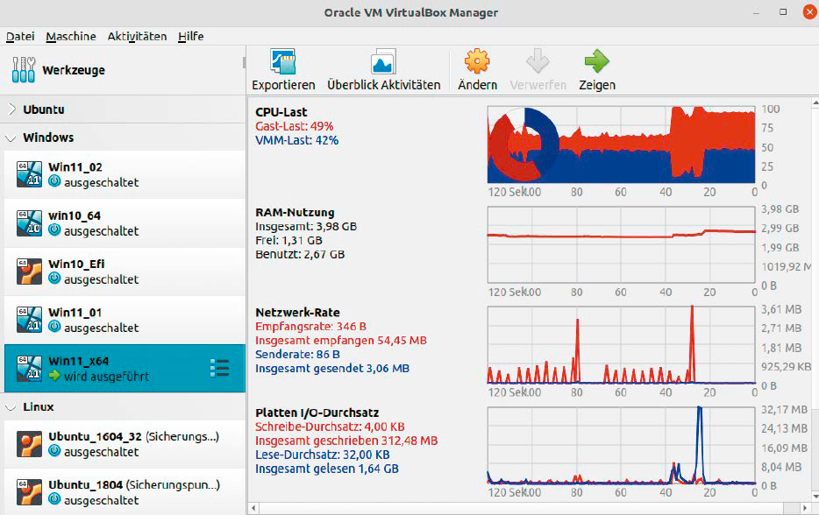Click power state icon of Ubuntu_1804
The height and width of the screenshot is (515, 819).
coord(54,500)
